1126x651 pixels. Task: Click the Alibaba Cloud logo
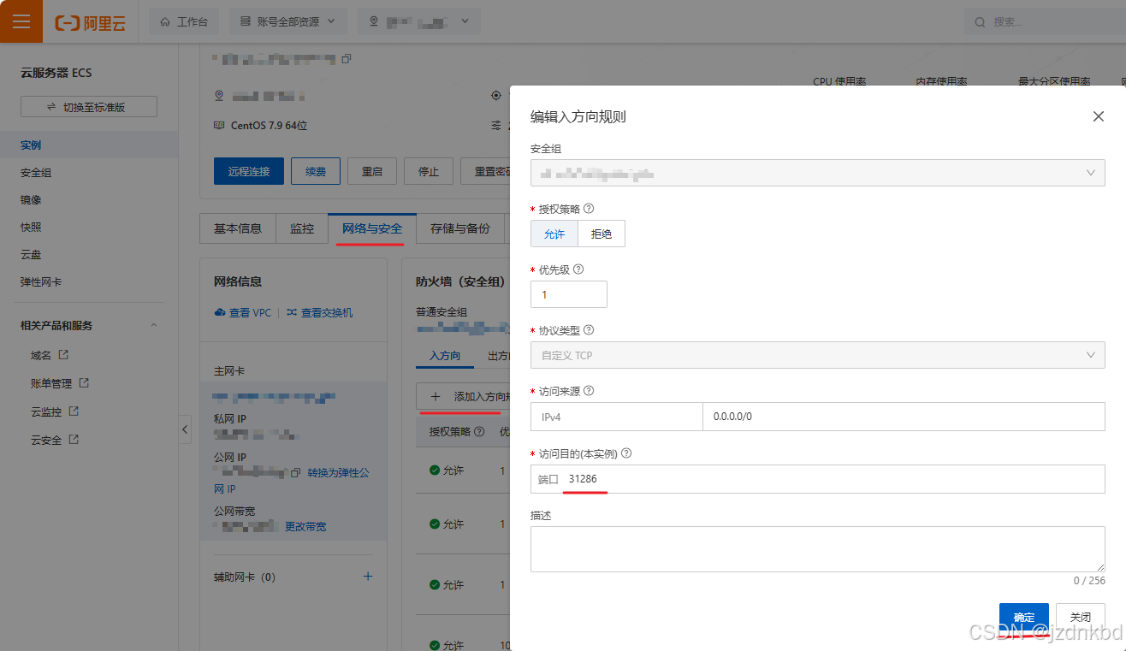(x=90, y=22)
